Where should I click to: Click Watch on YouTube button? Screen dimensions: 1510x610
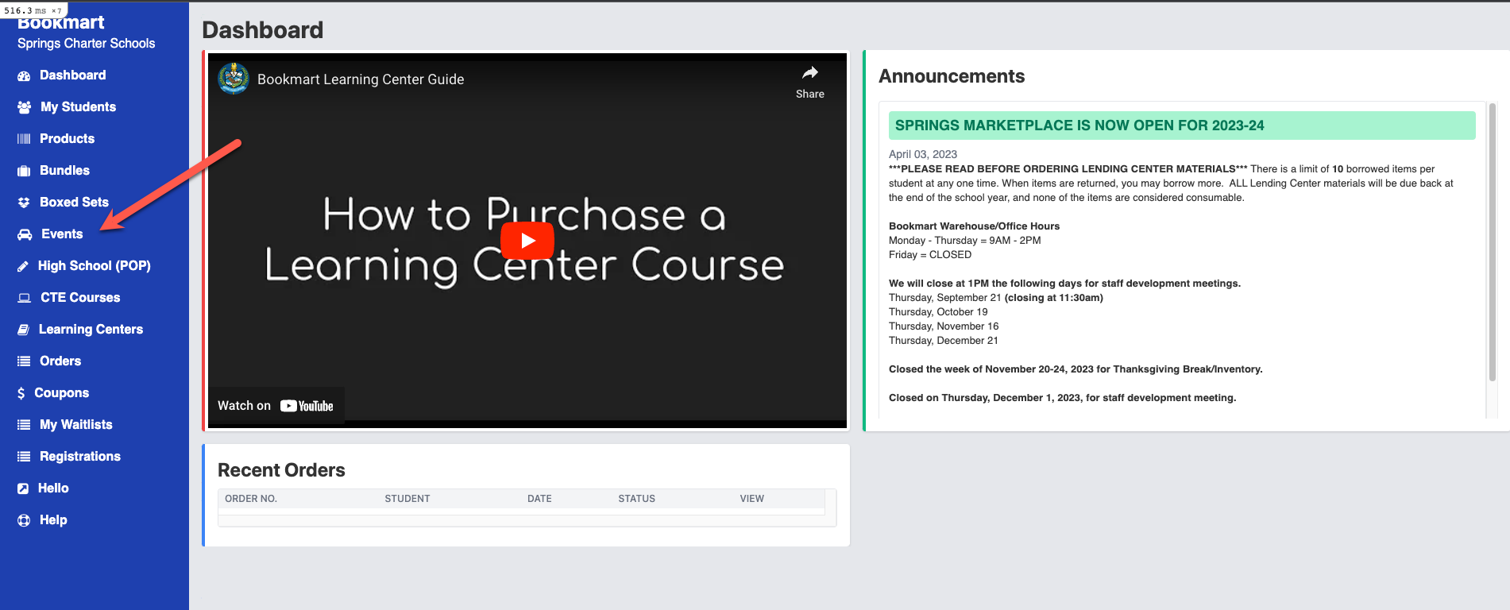[x=276, y=406]
